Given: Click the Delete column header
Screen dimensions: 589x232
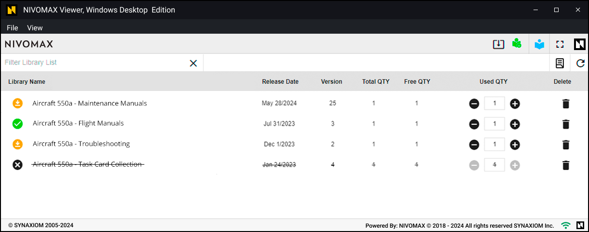Looking at the screenshot, I should pyautogui.click(x=562, y=82).
